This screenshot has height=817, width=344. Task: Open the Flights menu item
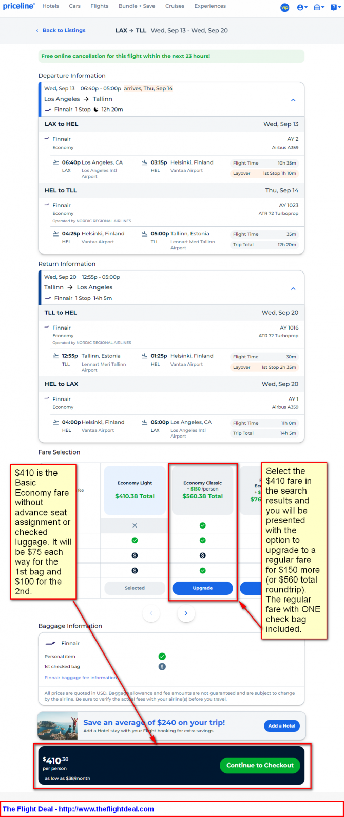click(100, 6)
